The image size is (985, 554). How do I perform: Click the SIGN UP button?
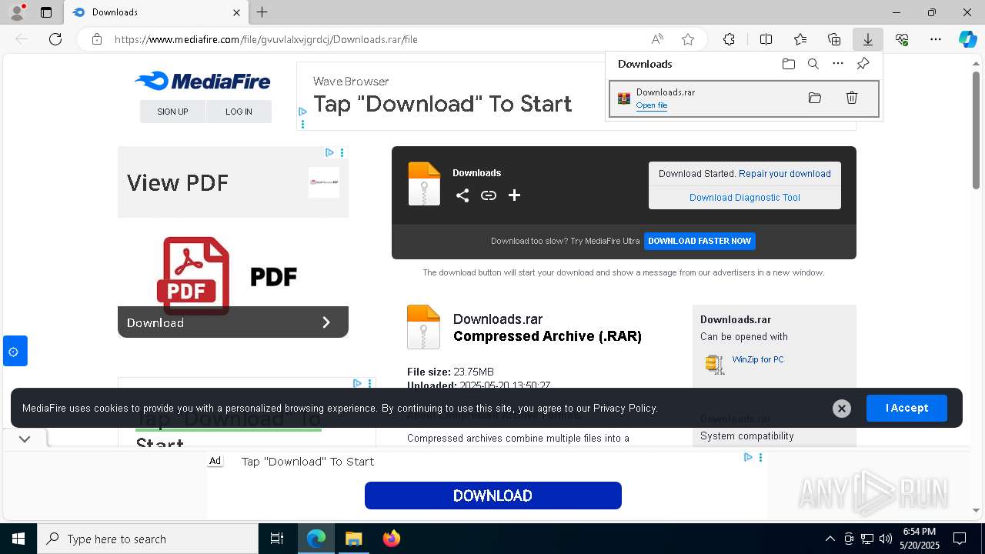click(172, 112)
